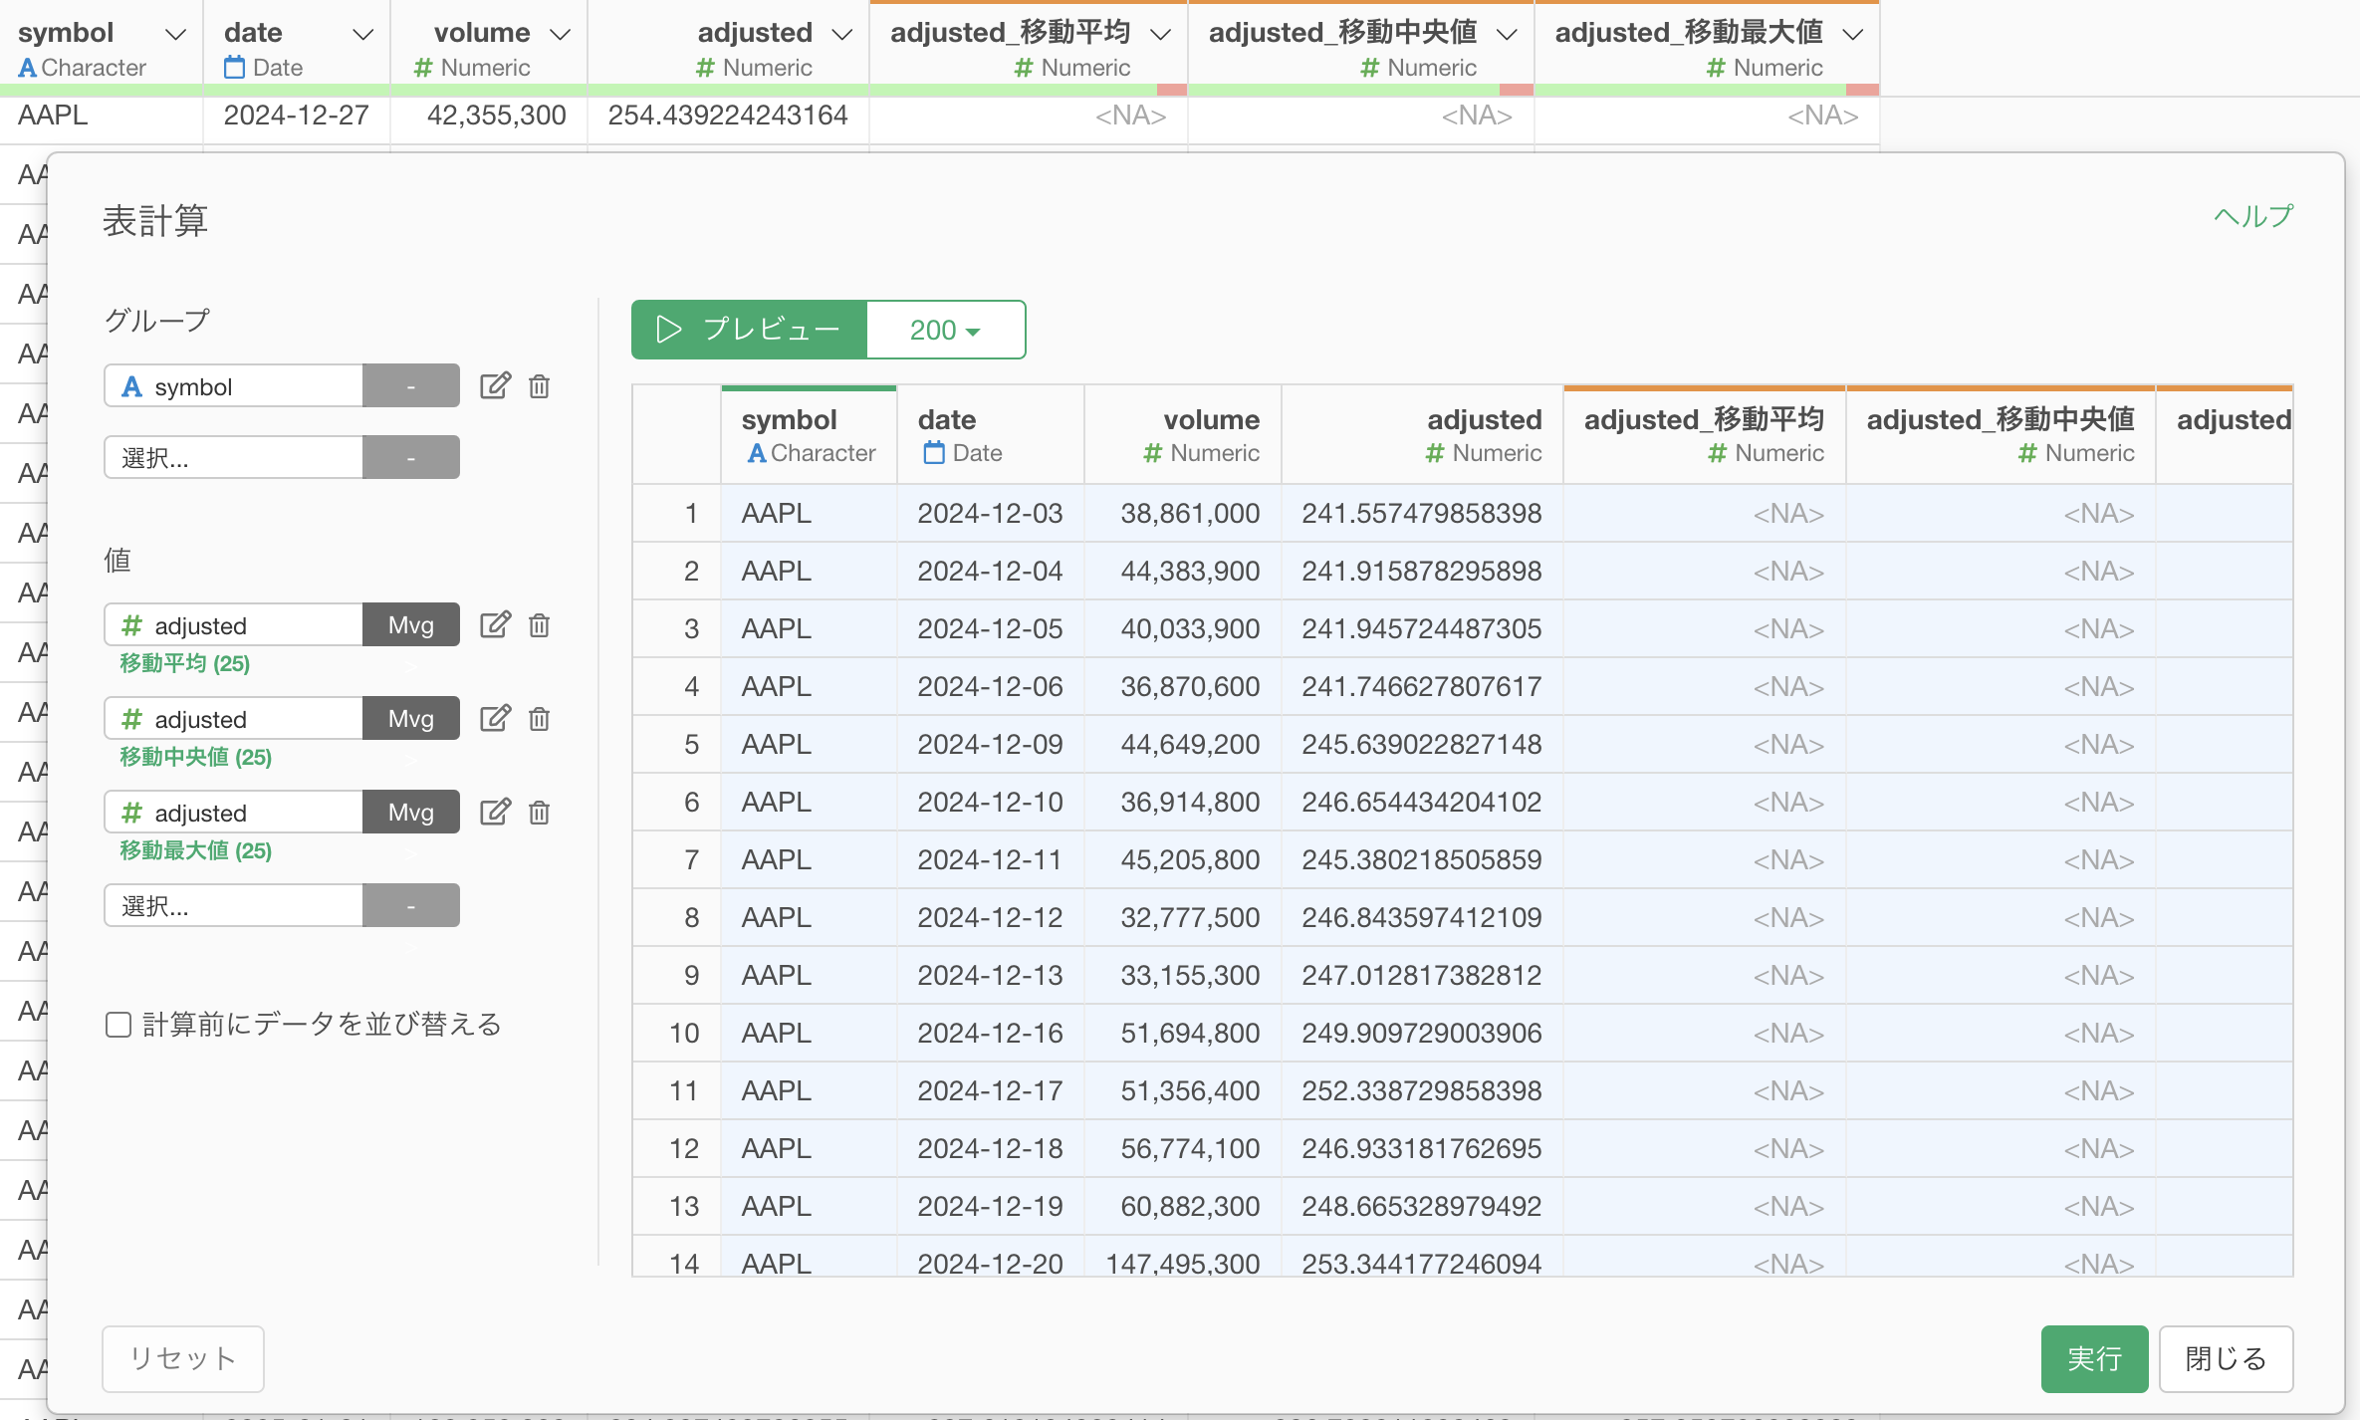Edit the 移動中央値 (25) adjusted value
The width and height of the screenshot is (2360, 1420).
(x=495, y=719)
